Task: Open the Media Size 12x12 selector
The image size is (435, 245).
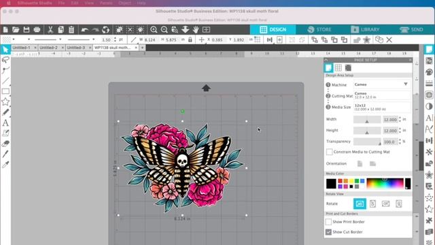Action: pos(382,108)
